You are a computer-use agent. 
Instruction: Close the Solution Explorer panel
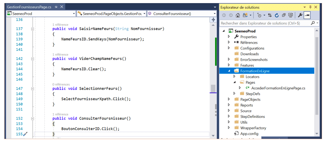316,7
